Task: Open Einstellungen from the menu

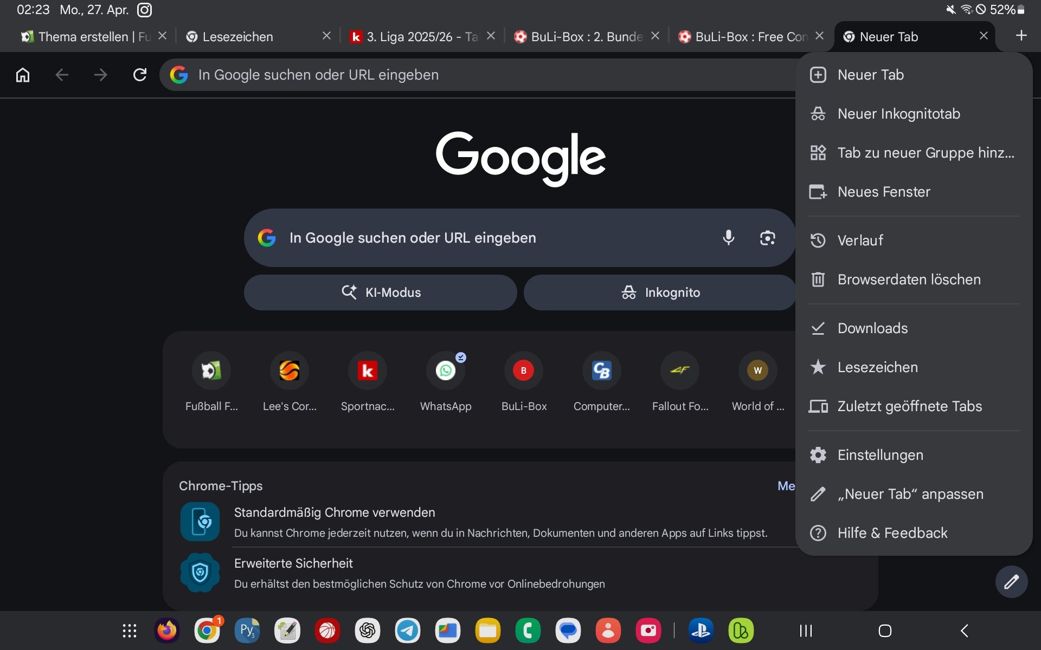Action: pos(880,455)
